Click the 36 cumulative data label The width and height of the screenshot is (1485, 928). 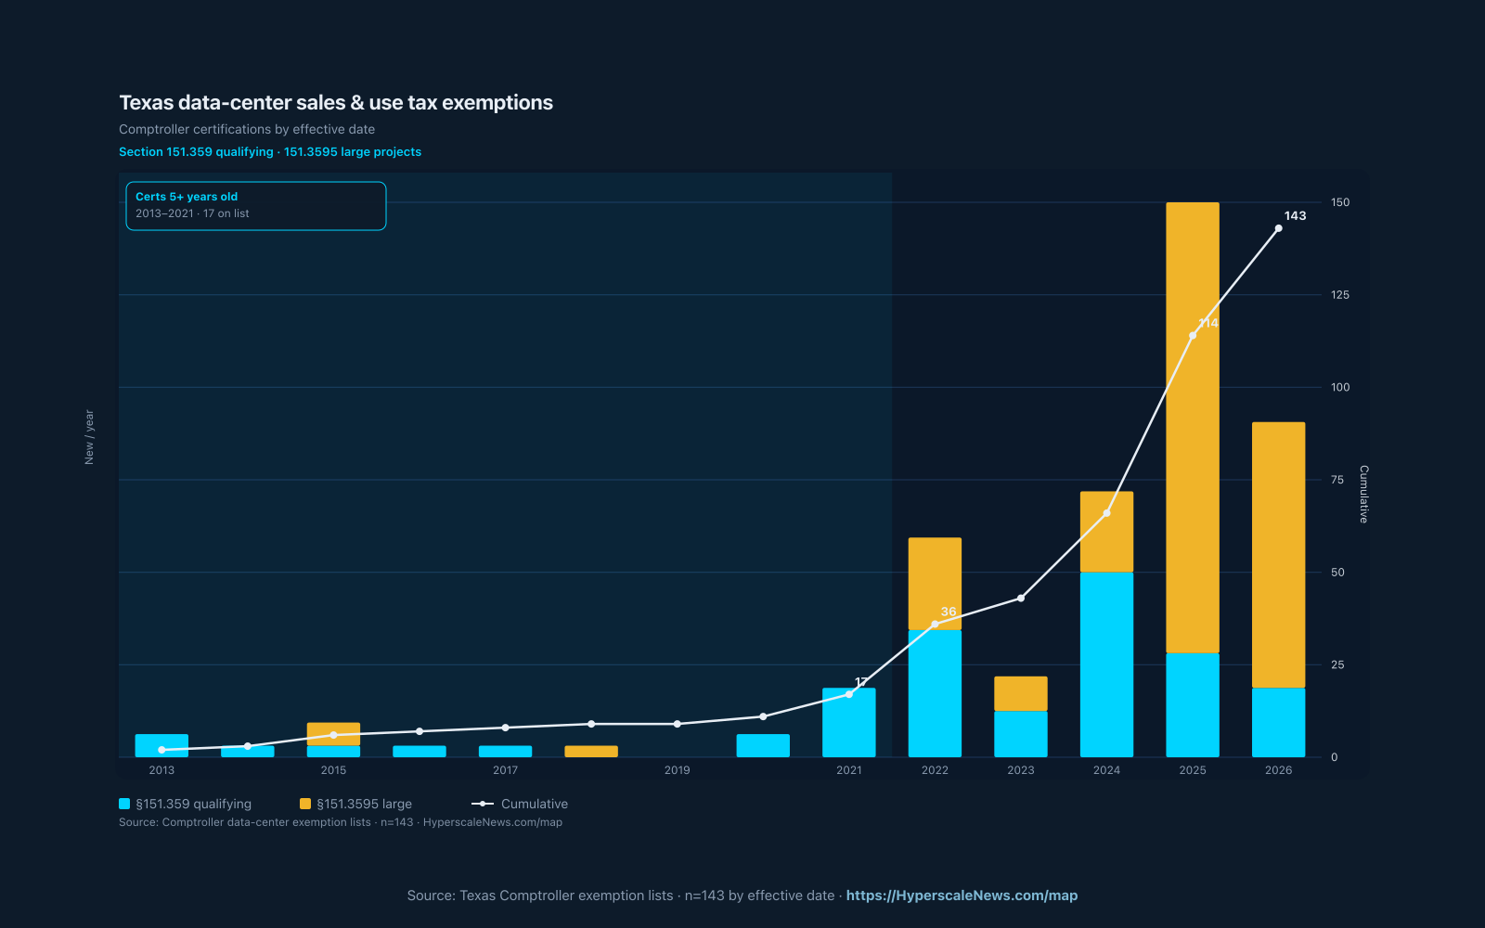948,612
